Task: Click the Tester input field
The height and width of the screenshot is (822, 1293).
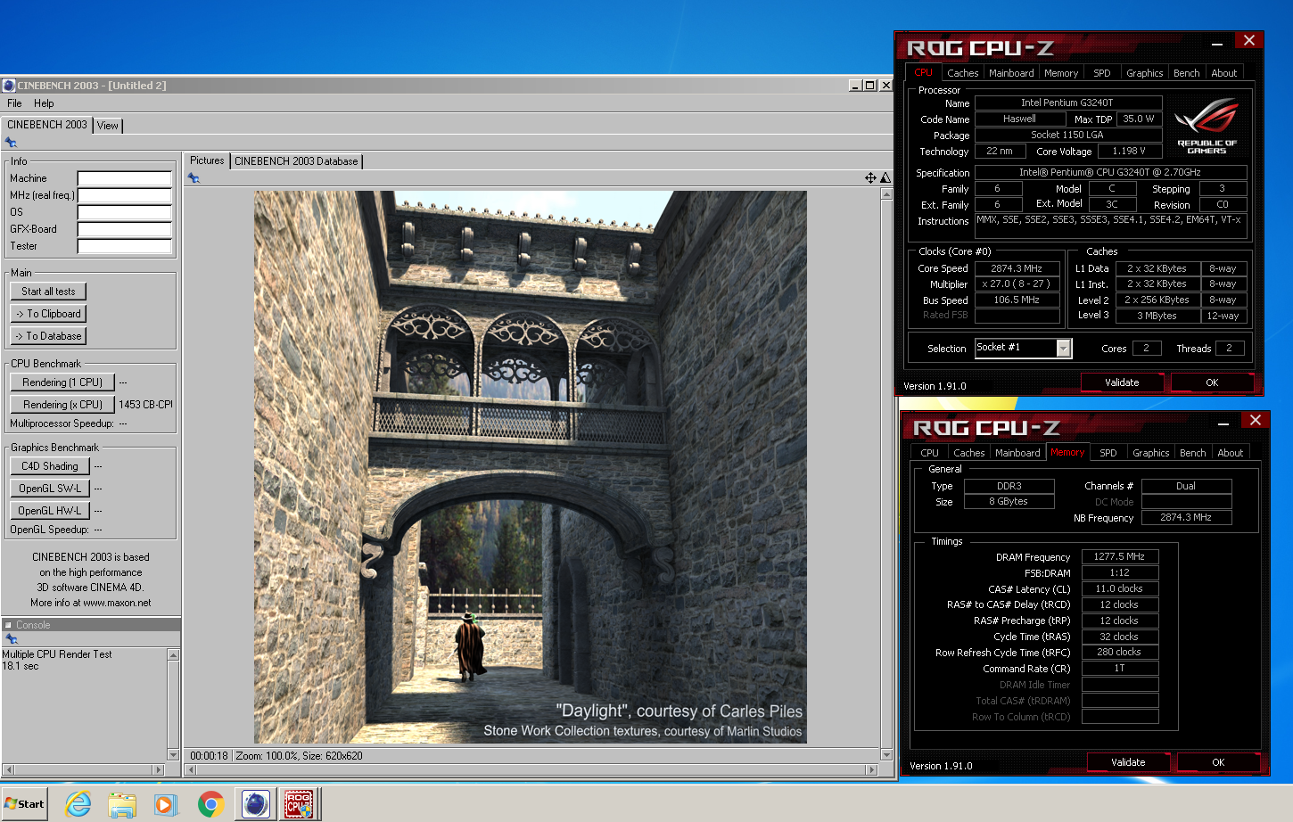Action: [125, 246]
